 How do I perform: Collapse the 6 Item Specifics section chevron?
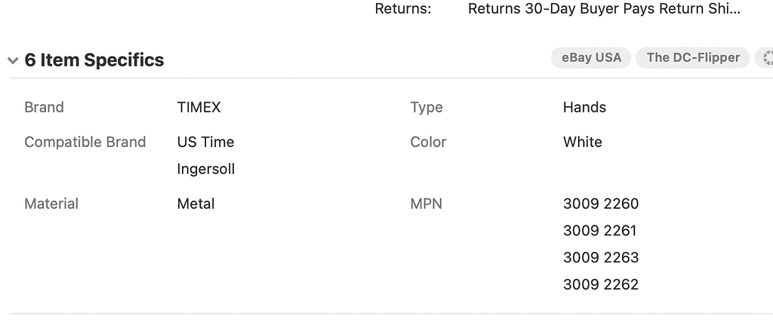[13, 61]
